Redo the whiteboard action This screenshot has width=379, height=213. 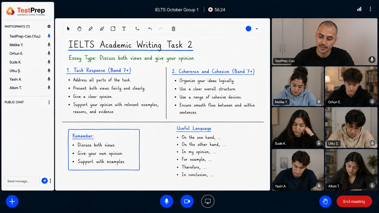click(x=161, y=29)
